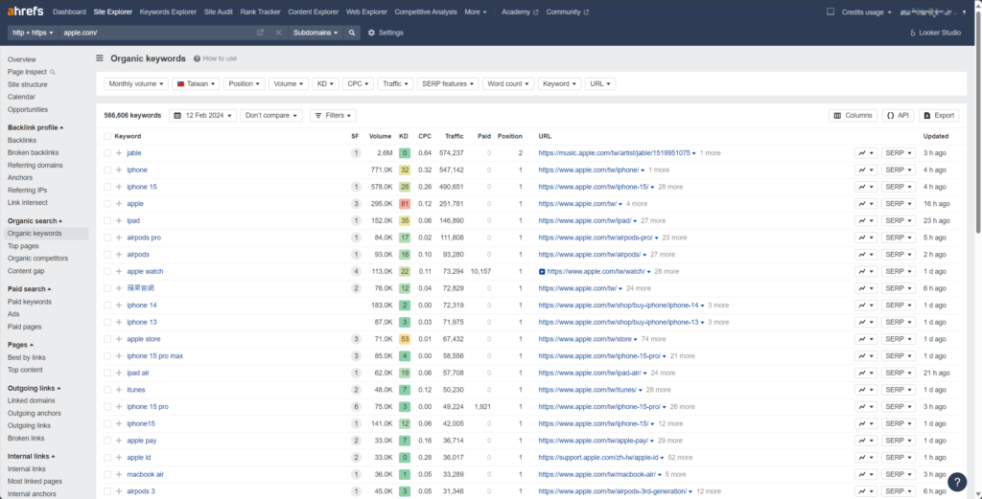Open Referring domains in the sidebar
The width and height of the screenshot is (982, 499).
coord(35,165)
